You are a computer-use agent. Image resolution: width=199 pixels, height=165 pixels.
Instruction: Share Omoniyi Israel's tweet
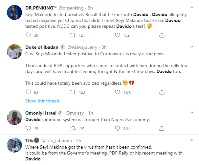click(x=162, y=128)
